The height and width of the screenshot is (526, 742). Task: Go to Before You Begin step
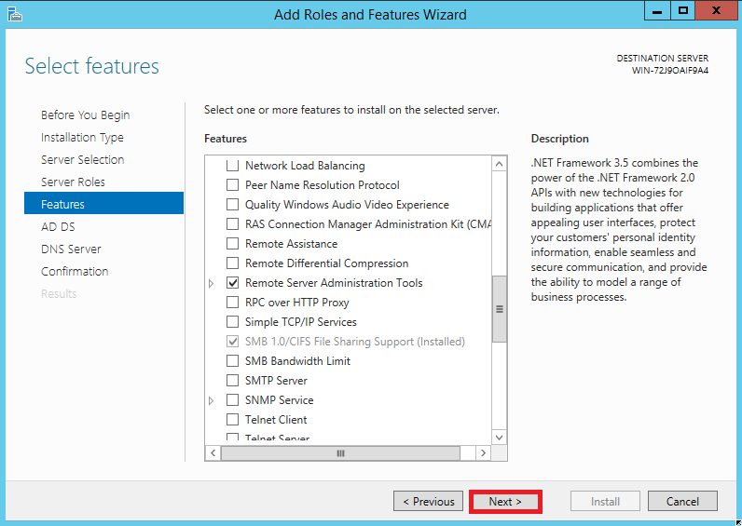point(85,115)
